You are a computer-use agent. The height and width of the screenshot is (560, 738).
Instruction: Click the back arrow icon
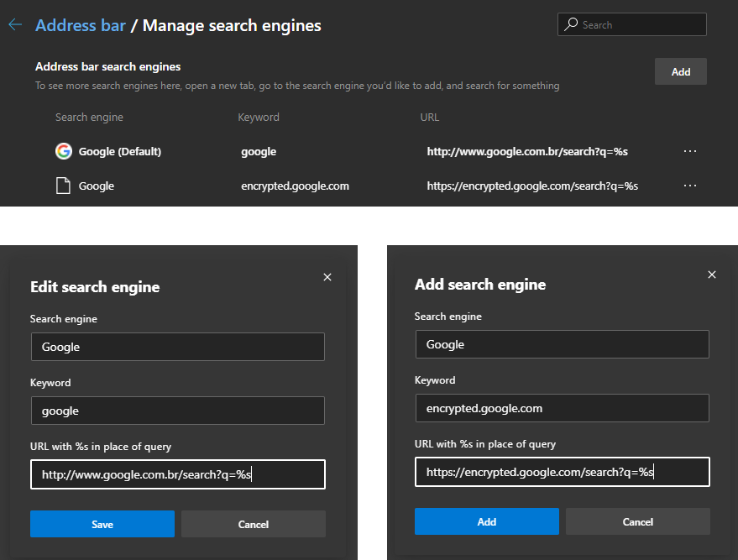pos(14,25)
